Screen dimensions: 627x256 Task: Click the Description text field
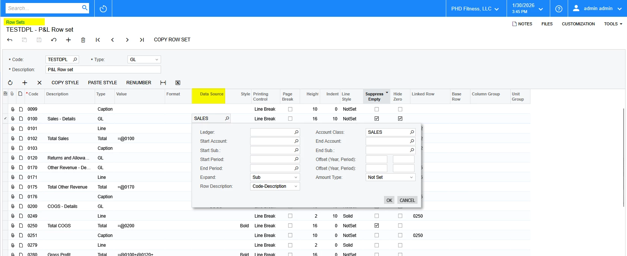[103, 70]
